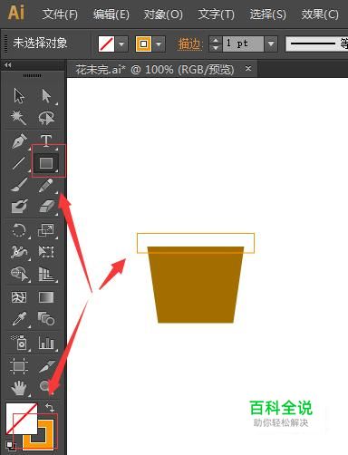Open the fill color dropdown in control bar
This screenshot has width=348, height=455.
(121, 44)
